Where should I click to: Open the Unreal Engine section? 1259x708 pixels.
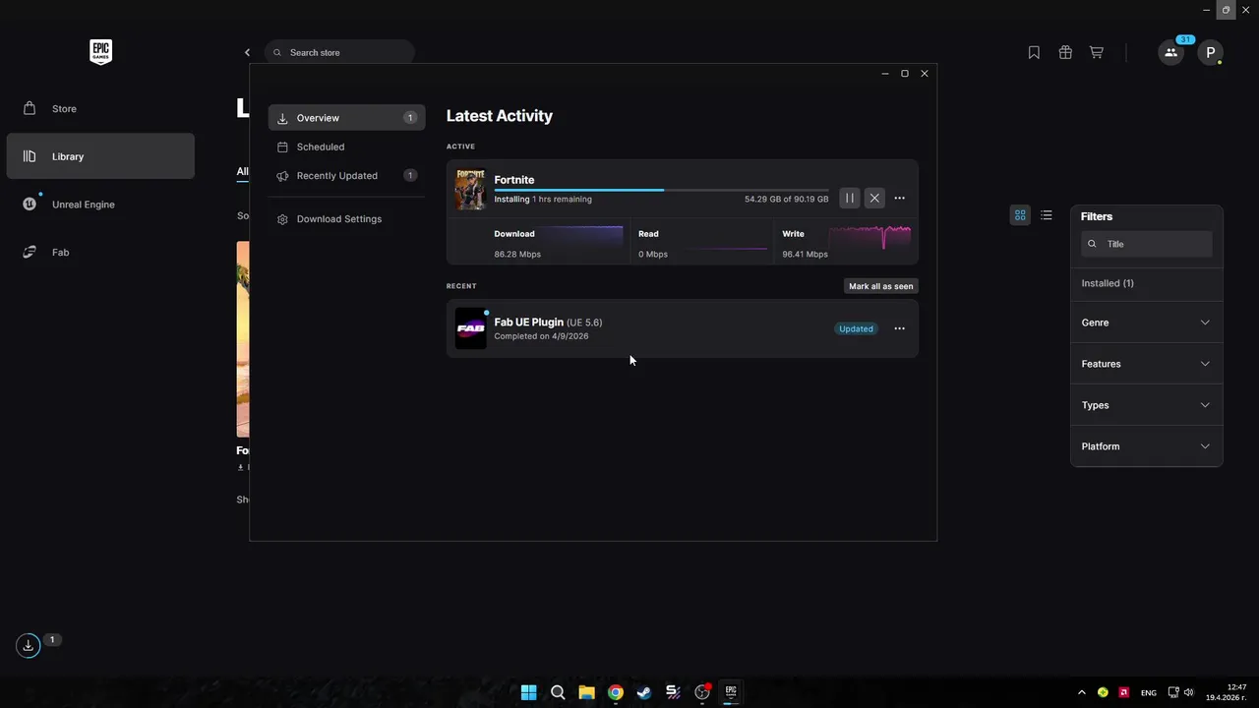pos(100,205)
